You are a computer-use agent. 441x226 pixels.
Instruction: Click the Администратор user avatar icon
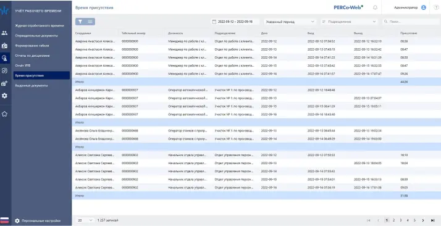[424, 7]
